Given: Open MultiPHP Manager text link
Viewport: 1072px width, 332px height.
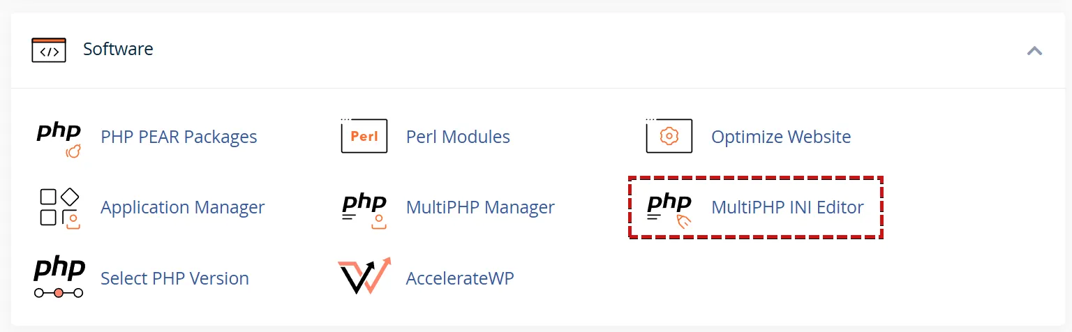Looking at the screenshot, I should pos(480,207).
